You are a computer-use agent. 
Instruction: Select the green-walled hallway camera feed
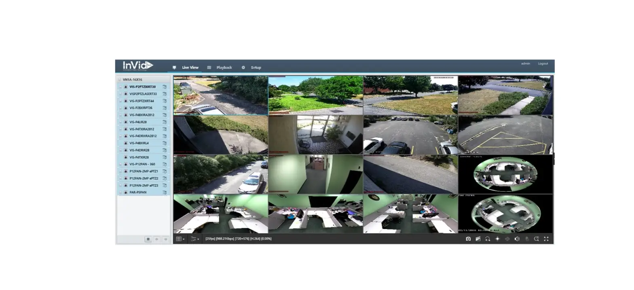[x=315, y=174]
